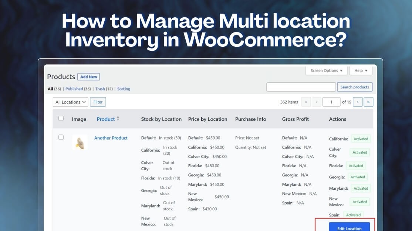Click the California Activated status badge

361,139
